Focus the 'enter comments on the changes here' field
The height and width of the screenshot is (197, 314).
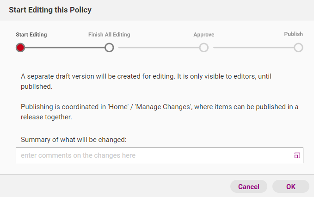(160, 155)
